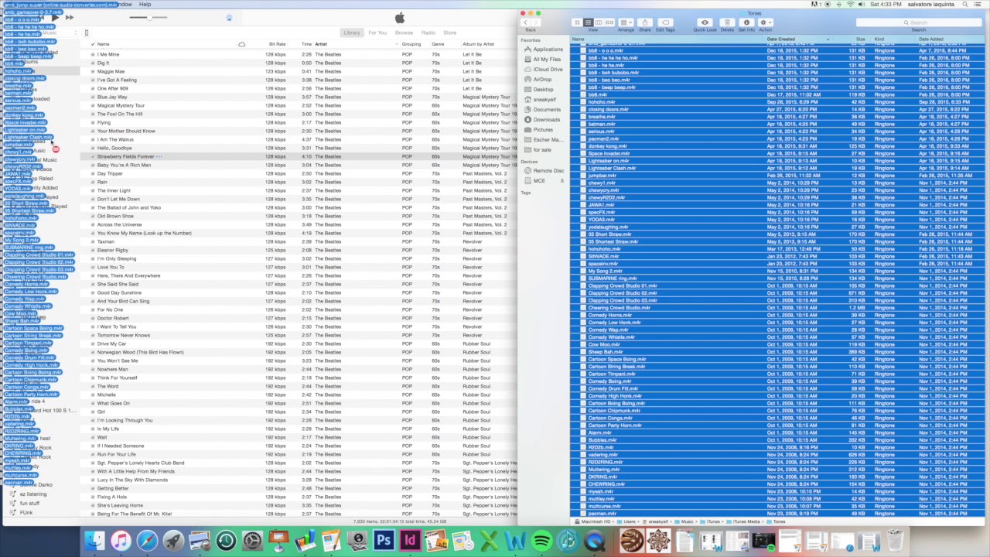Switch Finder to column view

pyautogui.click(x=599, y=22)
